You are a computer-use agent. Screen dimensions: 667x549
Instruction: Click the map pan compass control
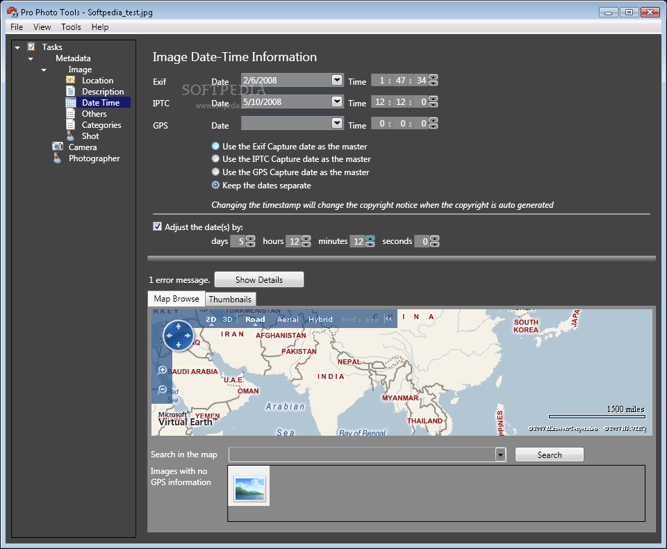(x=179, y=336)
